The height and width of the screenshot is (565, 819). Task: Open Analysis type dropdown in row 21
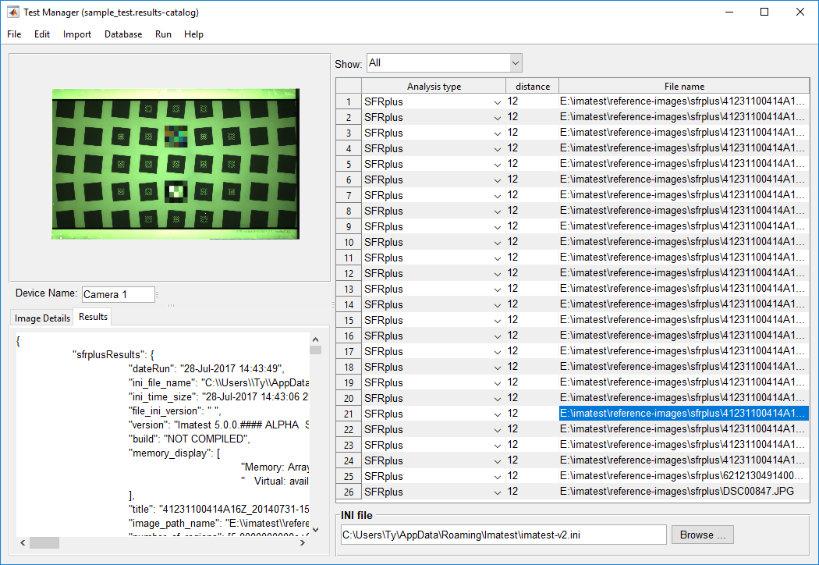click(498, 414)
